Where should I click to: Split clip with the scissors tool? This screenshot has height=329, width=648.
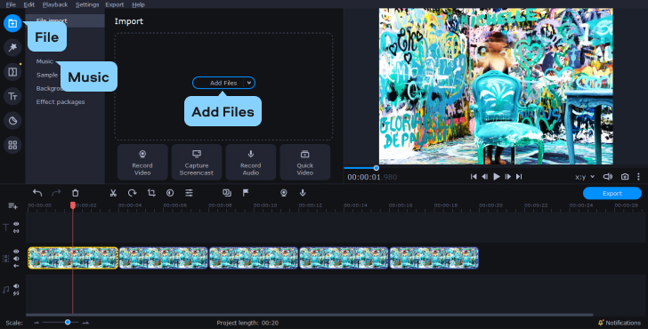pyautogui.click(x=113, y=193)
